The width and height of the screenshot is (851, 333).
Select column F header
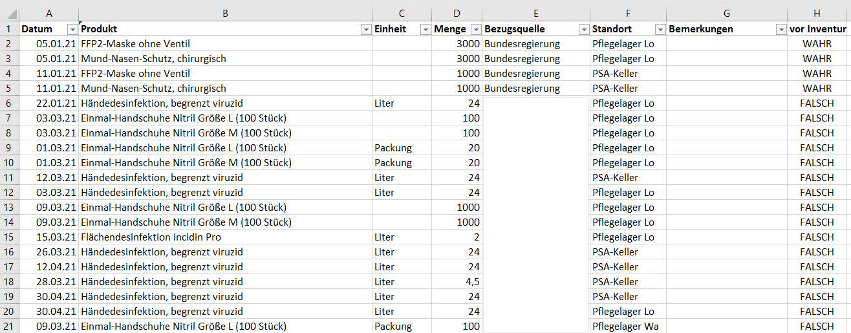pyautogui.click(x=628, y=14)
